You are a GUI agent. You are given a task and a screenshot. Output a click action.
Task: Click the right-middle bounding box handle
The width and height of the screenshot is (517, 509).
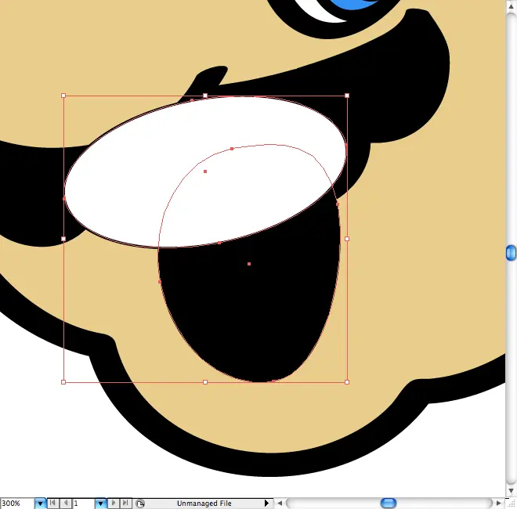(x=347, y=239)
